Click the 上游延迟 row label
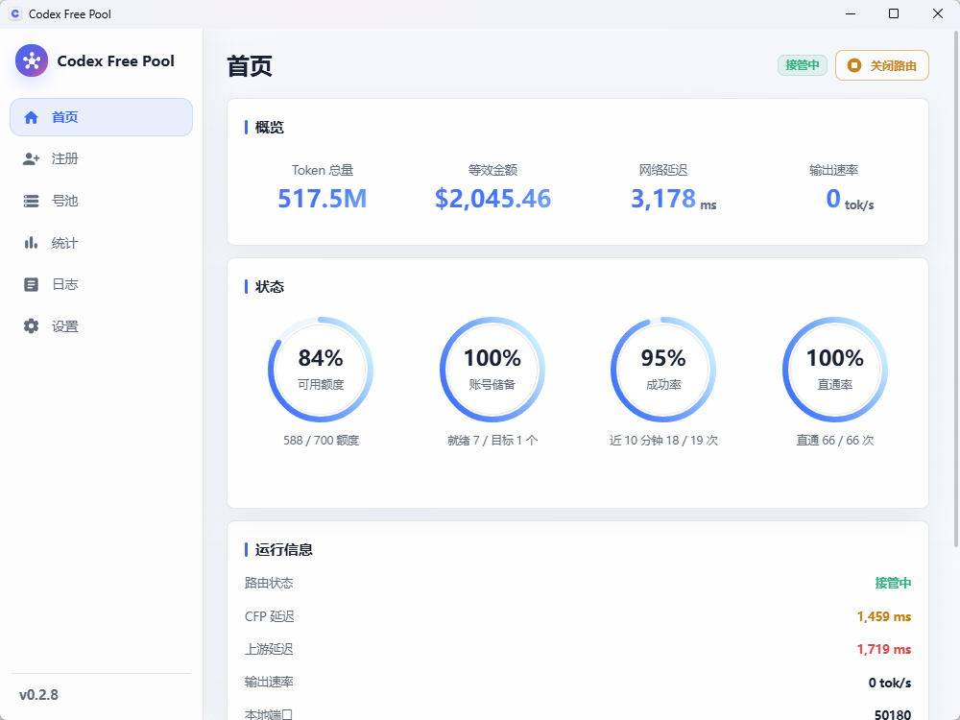Screen dimensions: 960x720 click(269, 649)
